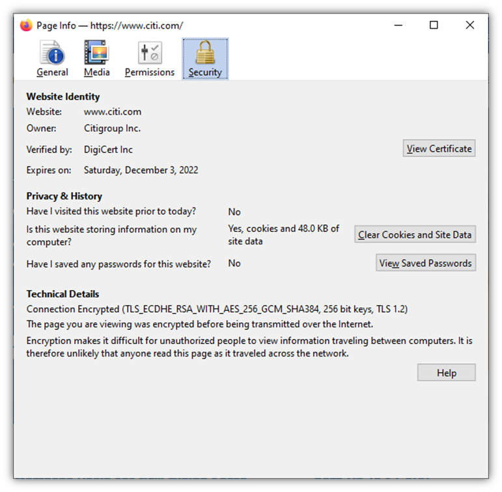
Task: Switch to the Media tab icon
Action: (x=96, y=53)
